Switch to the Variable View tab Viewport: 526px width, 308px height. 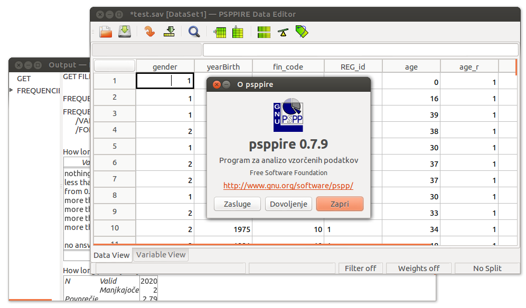click(x=161, y=255)
